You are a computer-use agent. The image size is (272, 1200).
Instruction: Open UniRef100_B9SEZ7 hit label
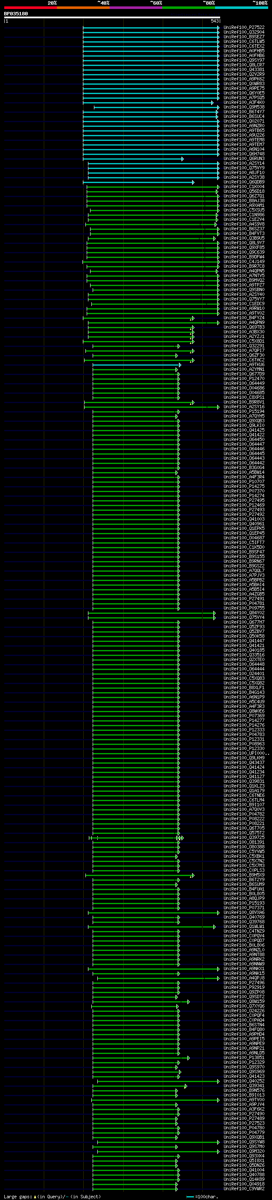tap(244, 37)
